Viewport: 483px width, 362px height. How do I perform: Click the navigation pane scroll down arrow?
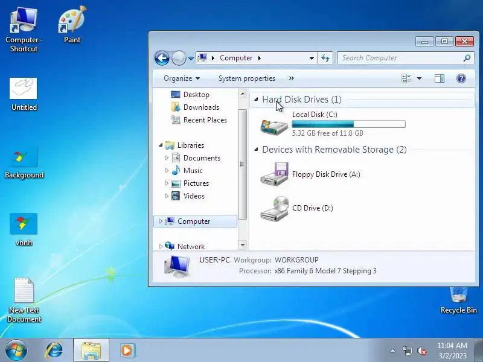[x=243, y=245]
